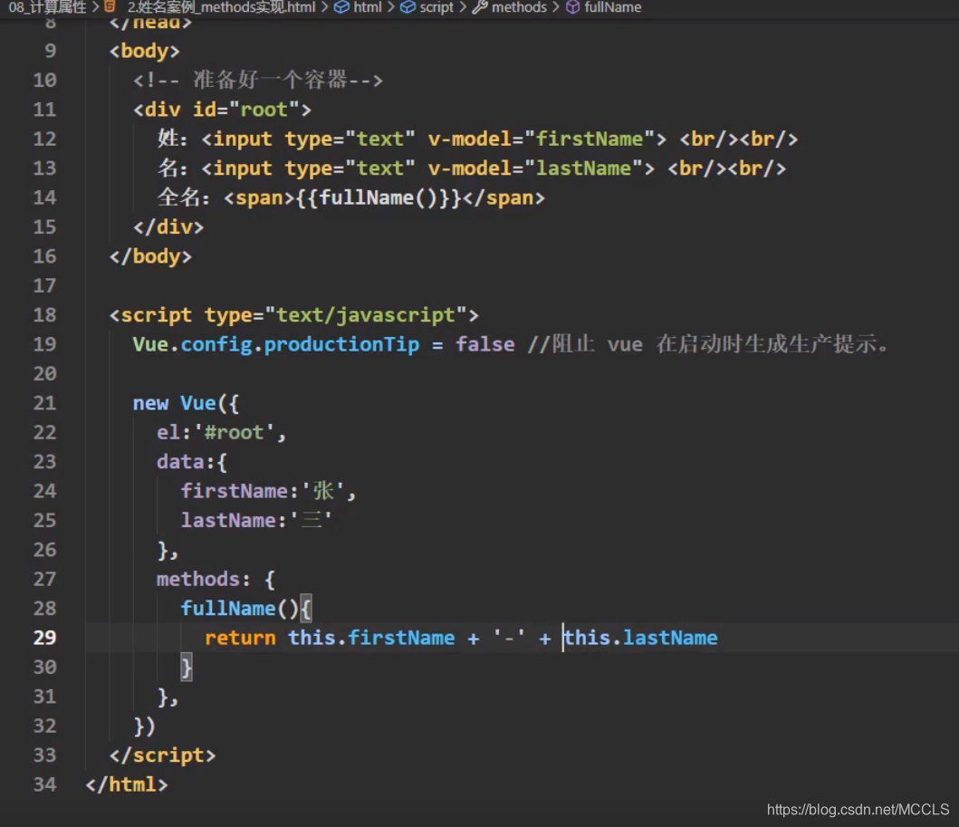Expand the chevron after 08_计算属性 breadcrumb
This screenshot has height=827, width=959.
click(x=95, y=7)
